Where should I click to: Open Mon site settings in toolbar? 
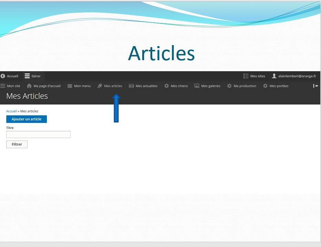[10, 86]
